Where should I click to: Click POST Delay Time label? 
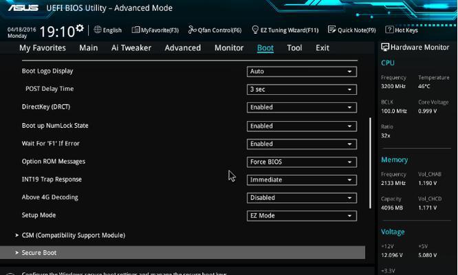pos(50,89)
